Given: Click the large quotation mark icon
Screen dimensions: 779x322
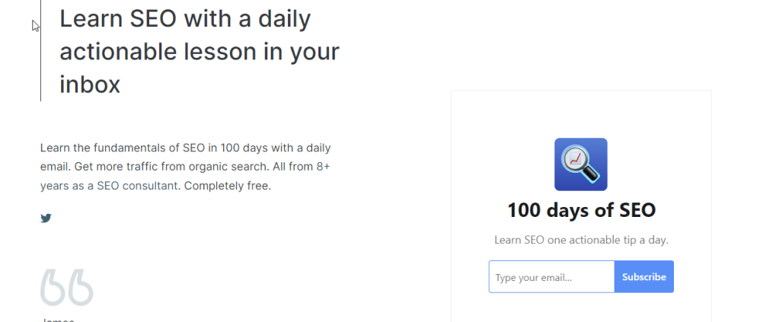Looking at the screenshot, I should [x=67, y=288].
